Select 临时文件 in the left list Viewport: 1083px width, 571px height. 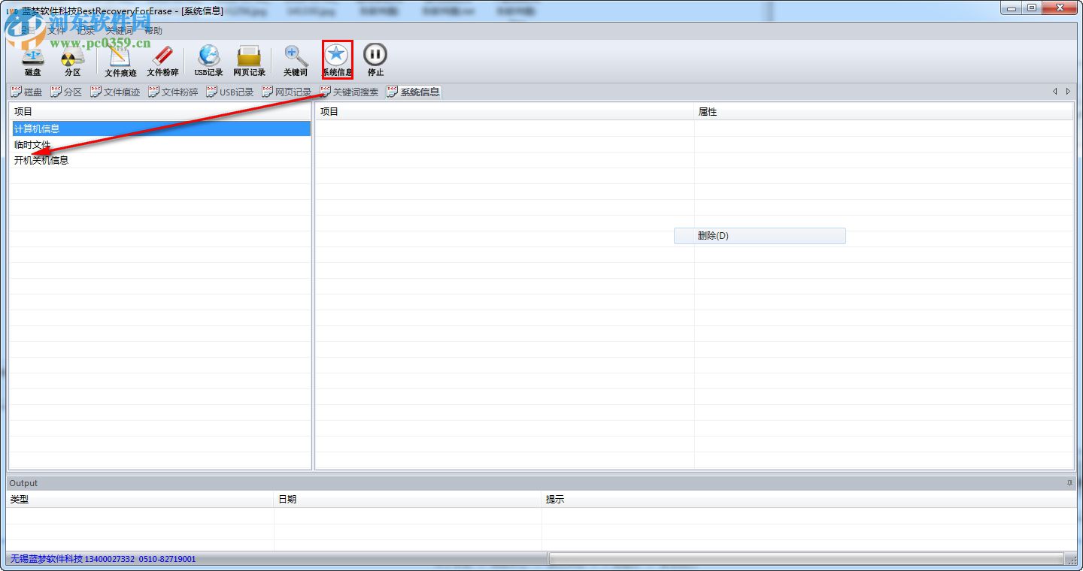point(161,144)
